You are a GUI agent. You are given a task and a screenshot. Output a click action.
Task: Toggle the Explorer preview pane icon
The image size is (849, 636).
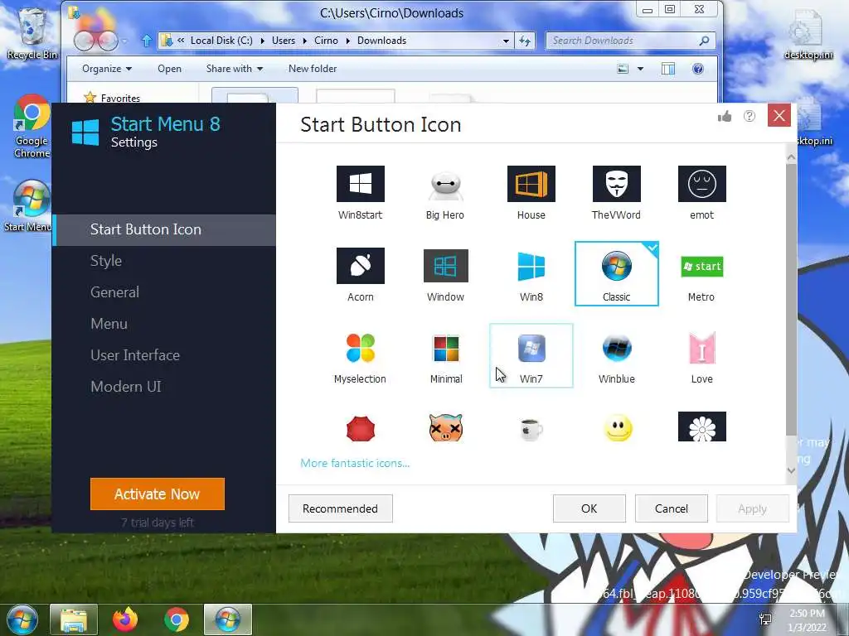[668, 69]
